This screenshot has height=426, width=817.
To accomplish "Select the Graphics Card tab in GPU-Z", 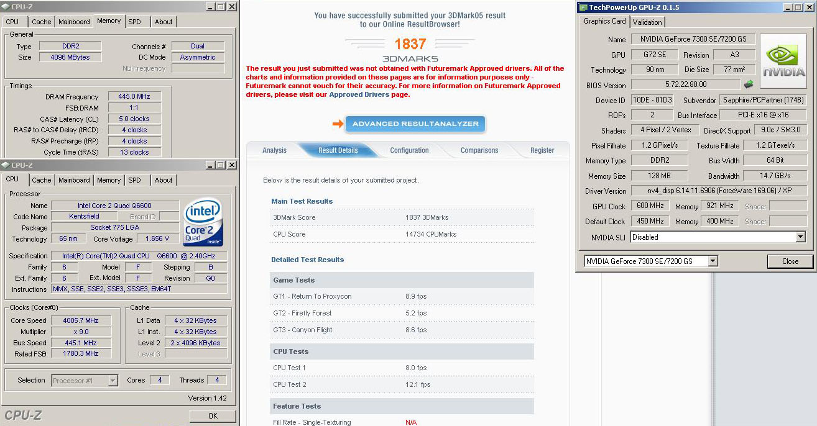I will (605, 21).
